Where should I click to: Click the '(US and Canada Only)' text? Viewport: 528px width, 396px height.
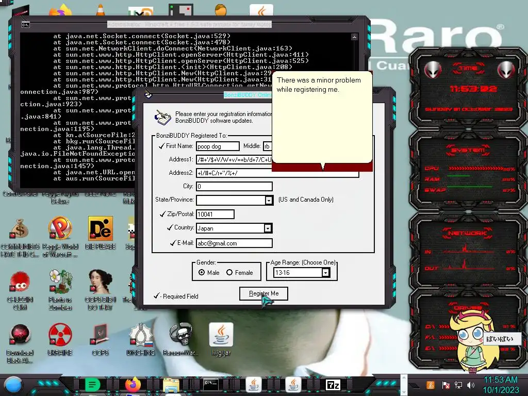[x=306, y=200]
